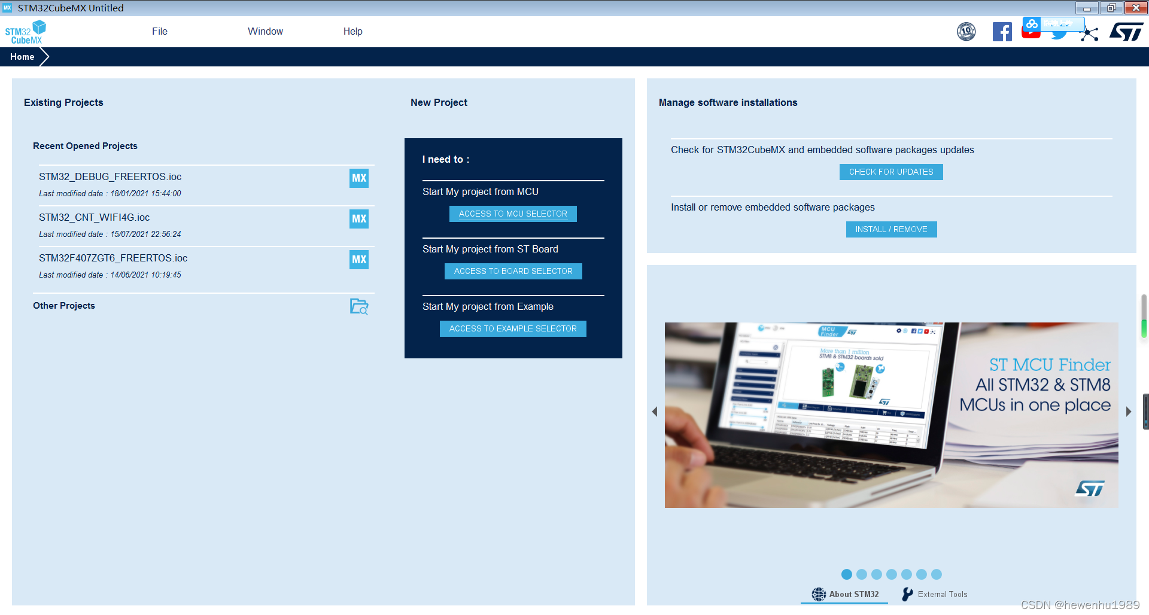Open the STM32CubeMX logo in the top-left
This screenshot has width=1149, height=615.
point(25,32)
